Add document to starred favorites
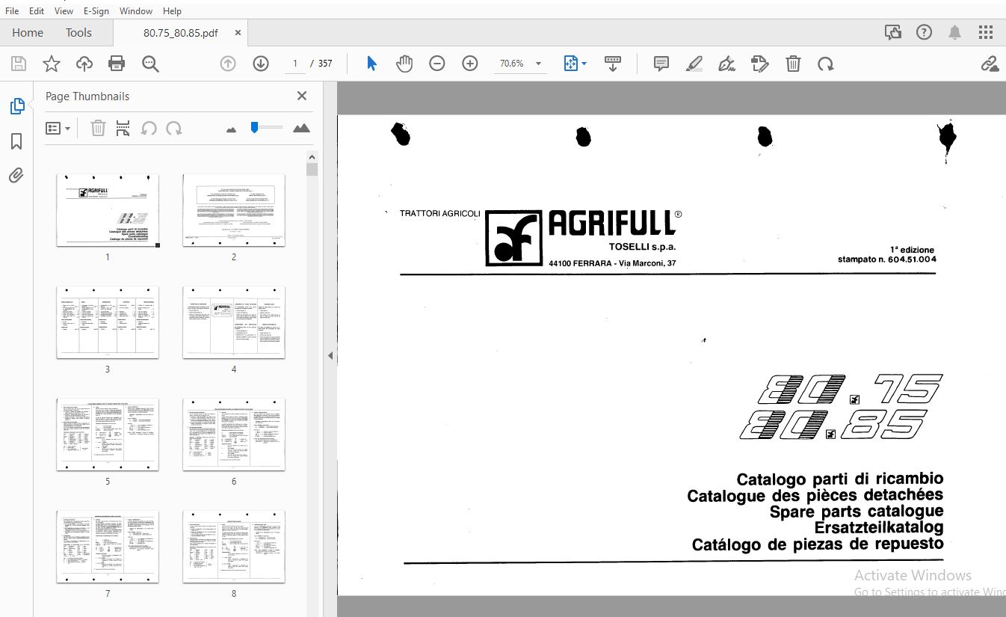The image size is (1006, 617). (51, 64)
